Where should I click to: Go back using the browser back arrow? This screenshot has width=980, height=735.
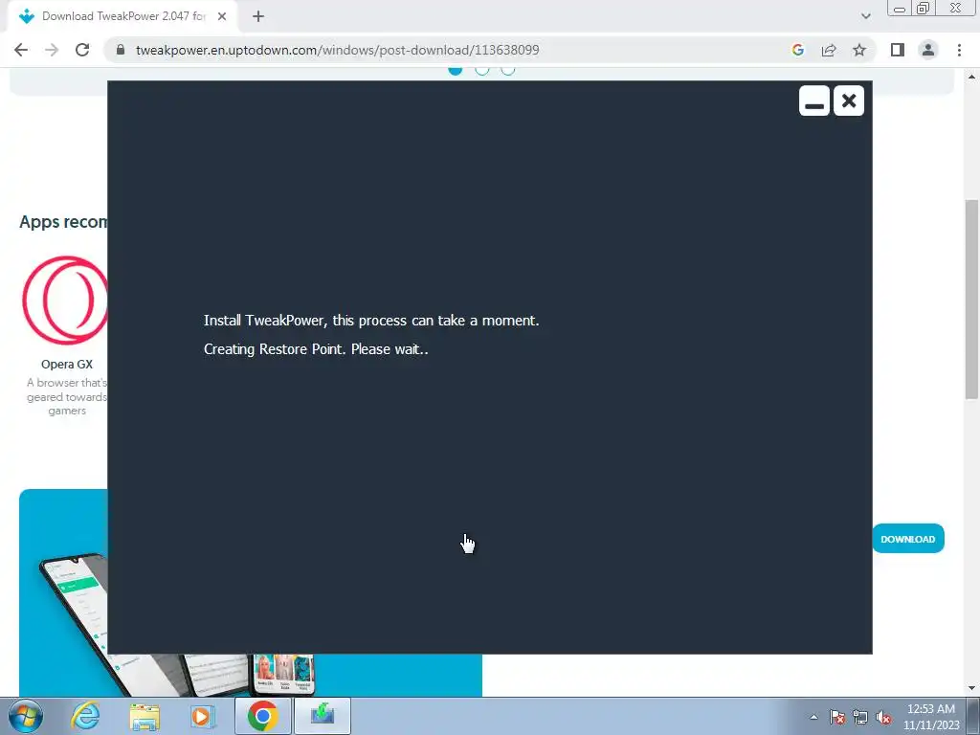tap(21, 50)
